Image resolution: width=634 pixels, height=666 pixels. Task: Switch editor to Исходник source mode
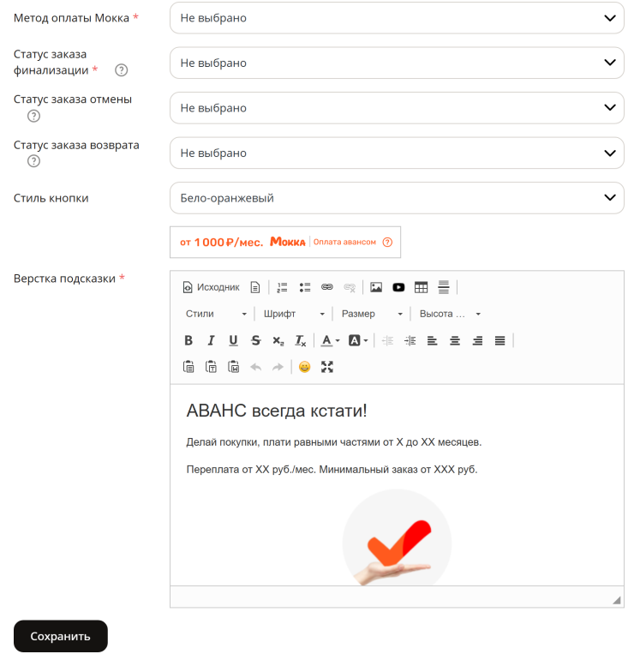[211, 287]
